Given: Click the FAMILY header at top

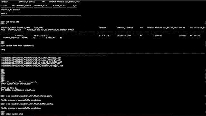Looking at the screenshot, I should [4, 14].
